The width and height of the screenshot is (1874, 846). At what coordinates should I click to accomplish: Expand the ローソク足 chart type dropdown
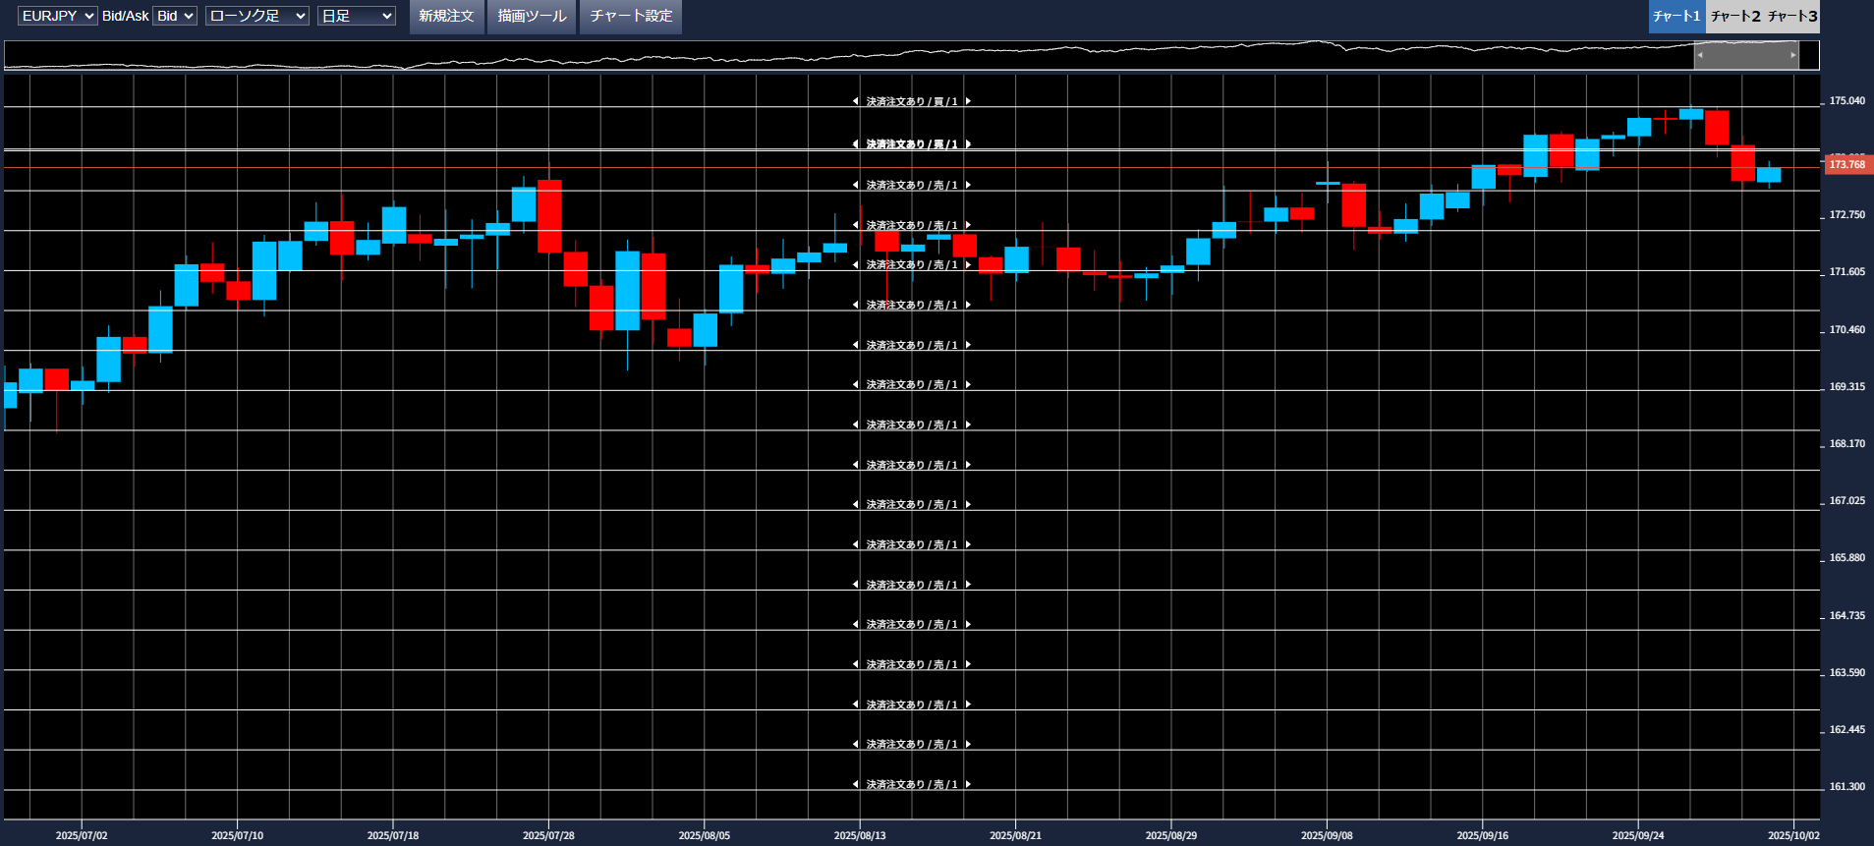(256, 16)
